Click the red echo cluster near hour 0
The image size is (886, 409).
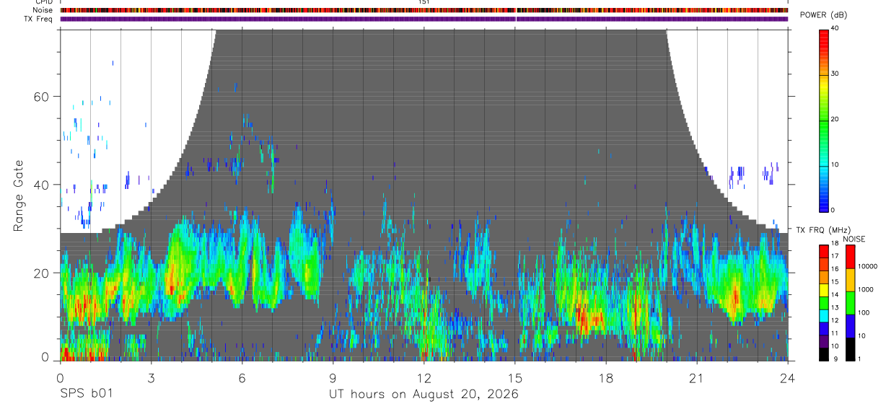[69, 353]
